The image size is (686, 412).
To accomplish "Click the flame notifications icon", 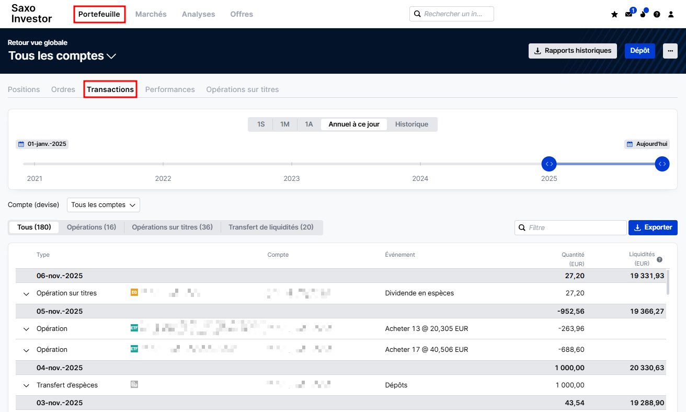I will pos(643,15).
